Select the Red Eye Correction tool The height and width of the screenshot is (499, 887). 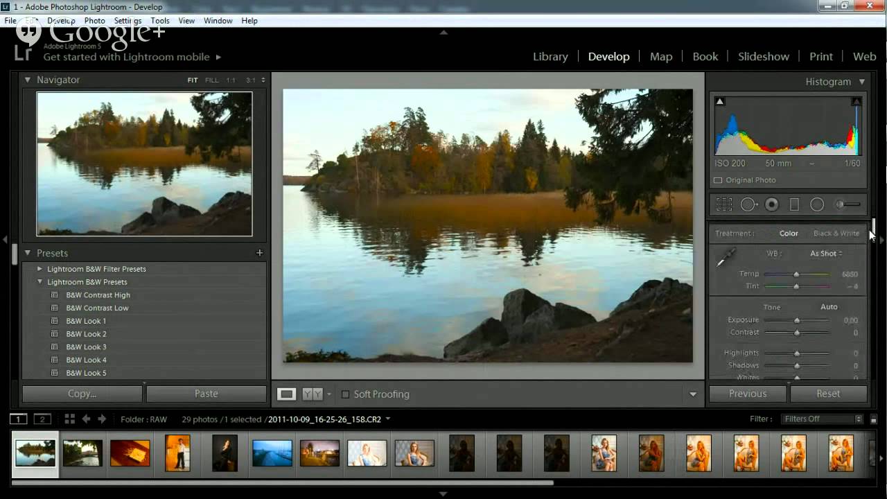[x=771, y=204]
